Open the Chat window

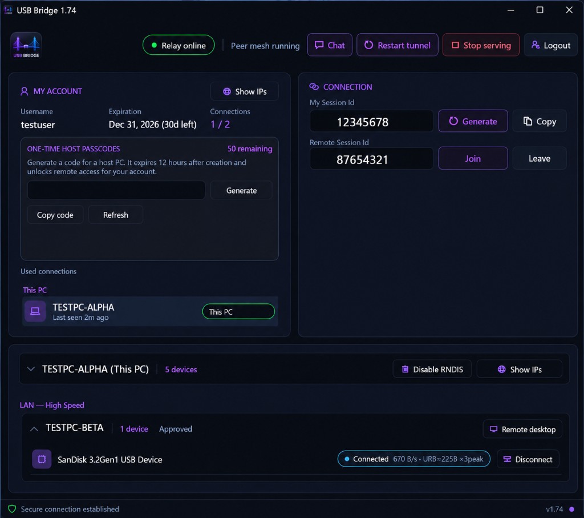[330, 45]
